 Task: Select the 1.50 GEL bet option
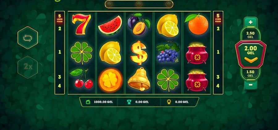(250, 74)
